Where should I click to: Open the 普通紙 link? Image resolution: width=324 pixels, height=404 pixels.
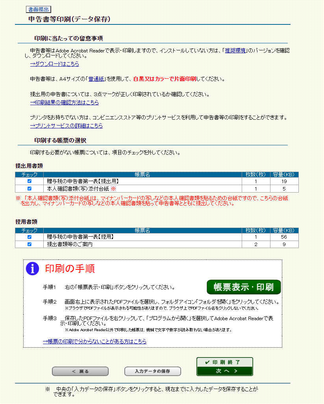pos(96,79)
